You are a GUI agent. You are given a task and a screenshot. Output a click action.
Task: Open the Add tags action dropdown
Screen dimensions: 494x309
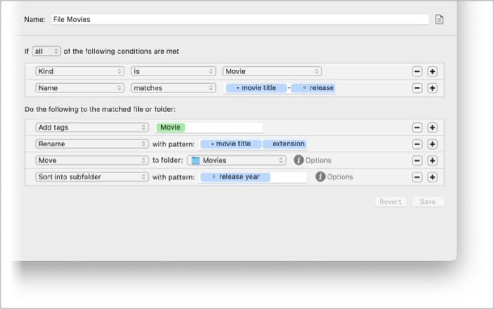(91, 127)
